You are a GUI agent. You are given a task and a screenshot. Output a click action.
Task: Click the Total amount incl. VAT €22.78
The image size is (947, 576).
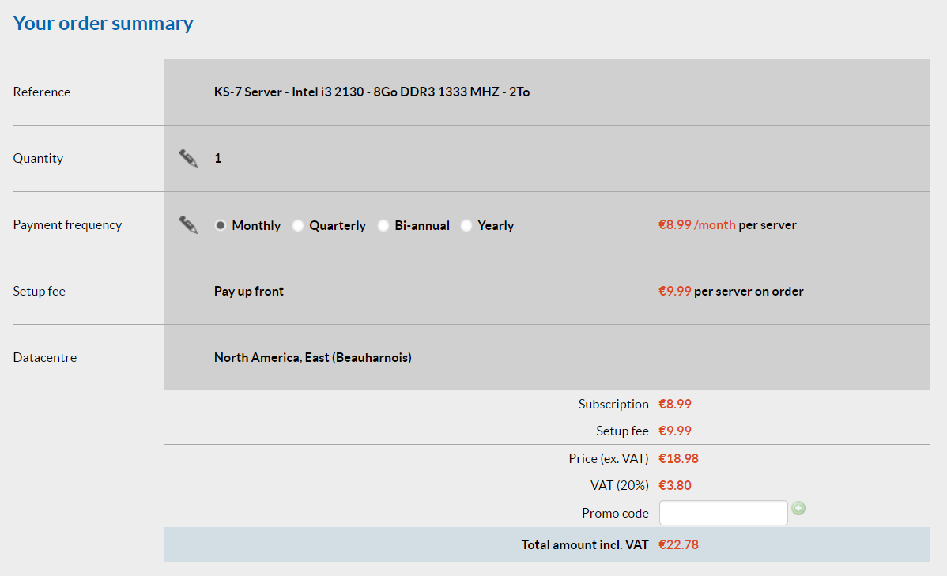678,544
